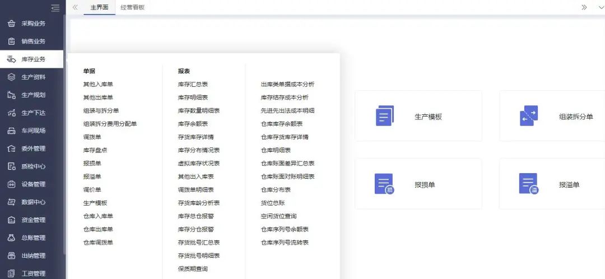Open the 生产模板 document icon tile
The width and height of the screenshot is (605, 279).
(384, 116)
